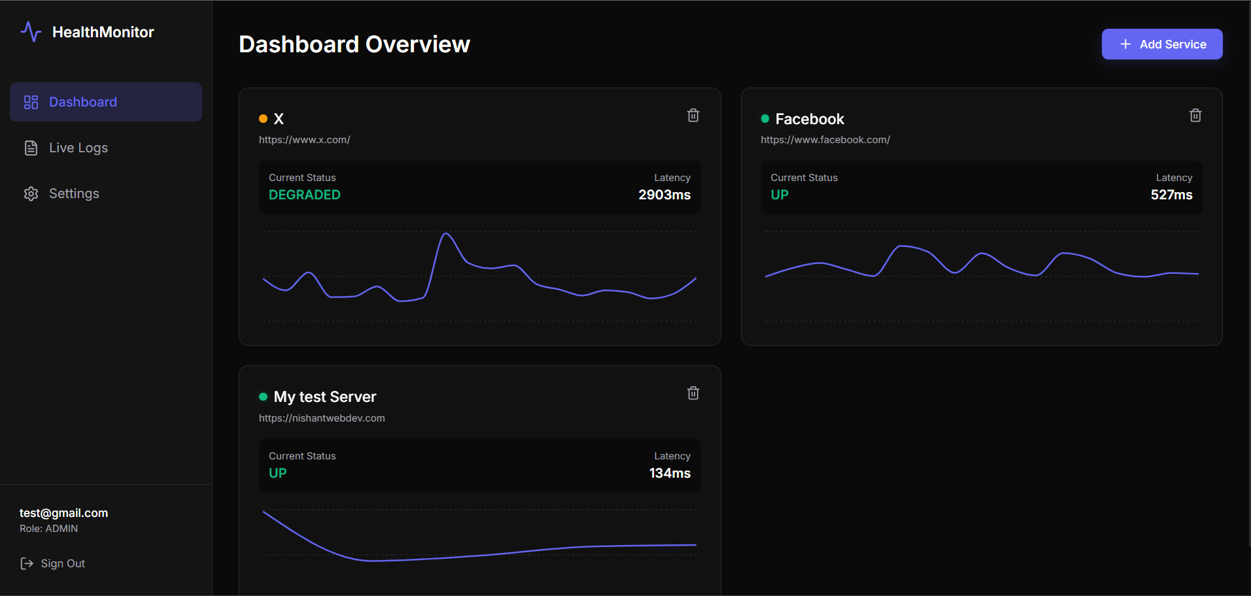Click the Settings gear icon

[31, 193]
